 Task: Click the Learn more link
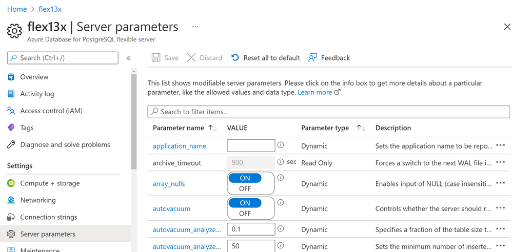click(315, 92)
